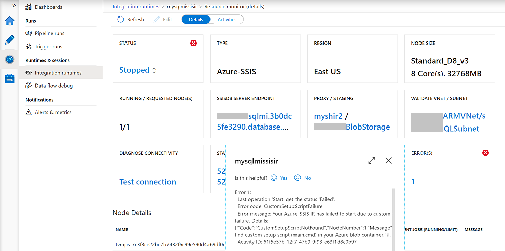This screenshot has height=251, width=505.
Task: Click the Dashboards chart icon
Action: pos(28,7)
